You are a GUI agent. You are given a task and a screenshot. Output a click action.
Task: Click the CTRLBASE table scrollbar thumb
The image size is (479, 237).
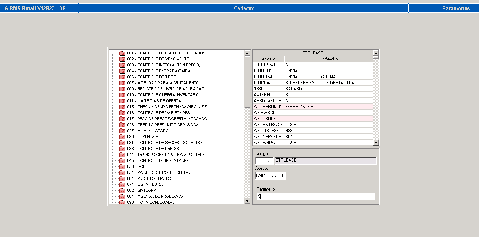click(376, 57)
